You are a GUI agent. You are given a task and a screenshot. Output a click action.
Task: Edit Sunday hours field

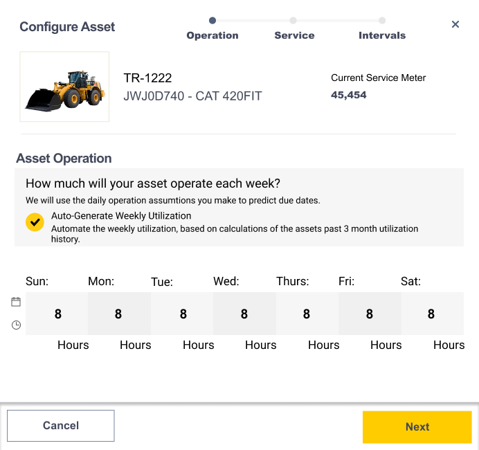tap(57, 314)
